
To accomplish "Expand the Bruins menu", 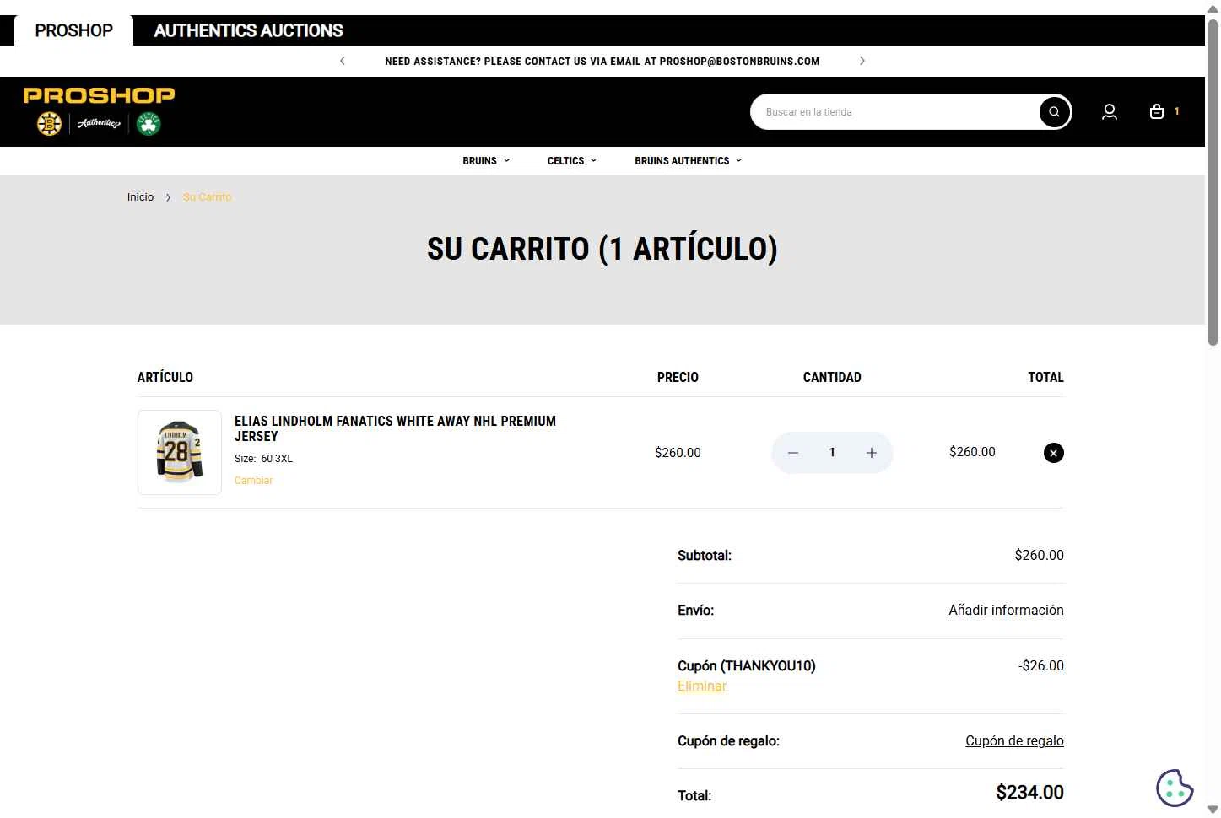I will pyautogui.click(x=486, y=161).
